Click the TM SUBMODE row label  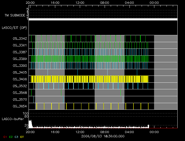15,15
